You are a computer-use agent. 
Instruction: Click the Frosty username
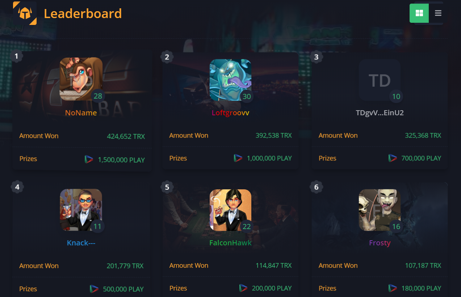[x=380, y=243]
